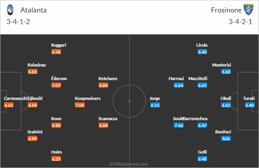259x168 pixels.
Task: Click Holm's 6.25 rating badge
Action: click(x=56, y=159)
